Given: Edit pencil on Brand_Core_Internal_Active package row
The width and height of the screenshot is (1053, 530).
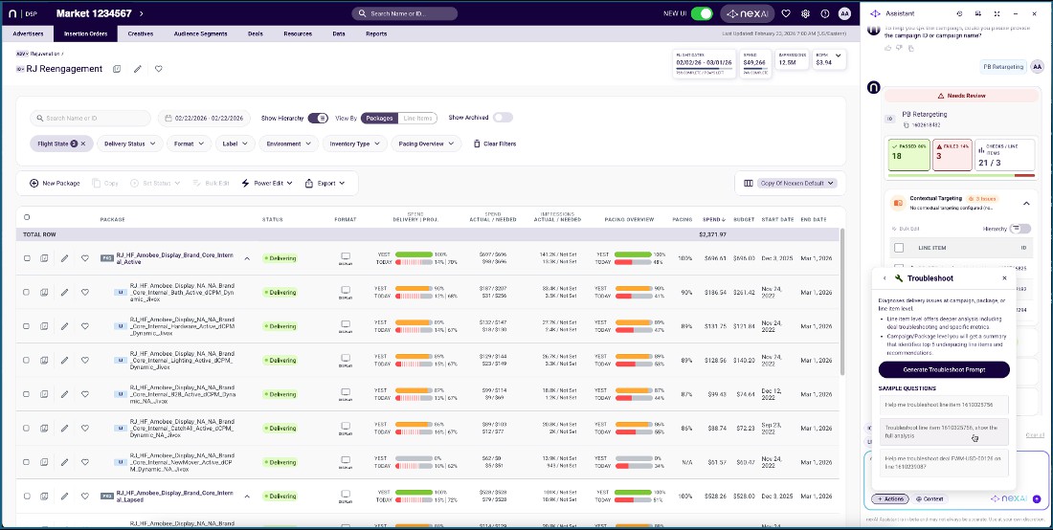Looking at the screenshot, I should [x=64, y=258].
